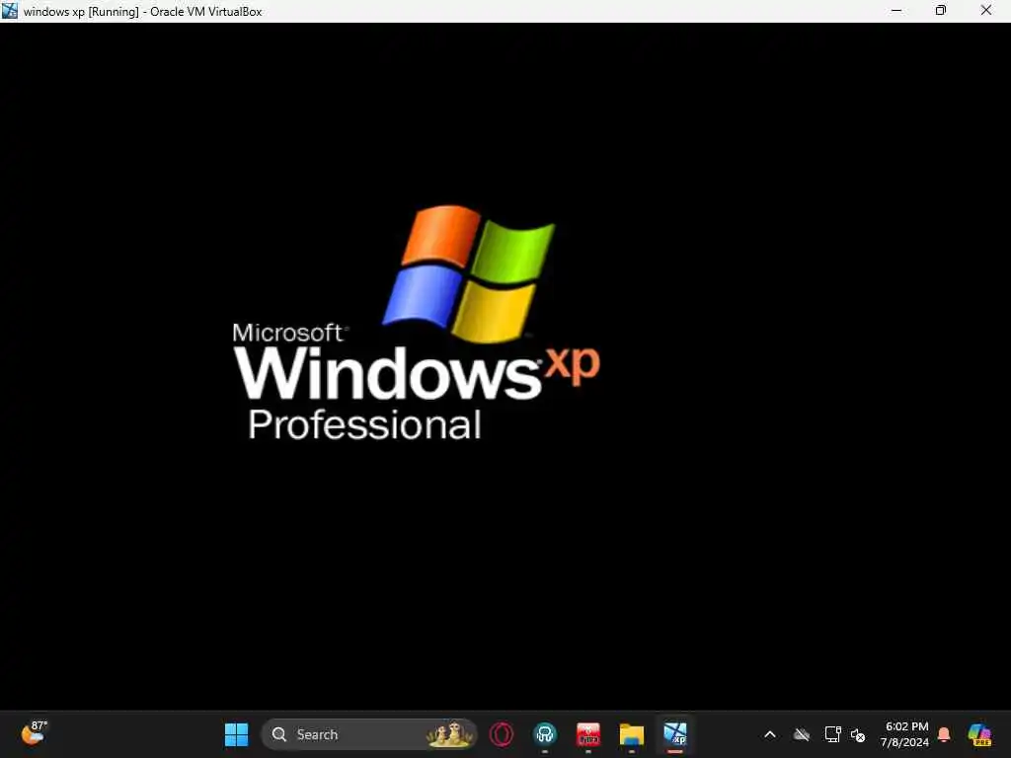The image size is (1011, 758).
Task: Open the Windows Start menu
Action: [236, 734]
